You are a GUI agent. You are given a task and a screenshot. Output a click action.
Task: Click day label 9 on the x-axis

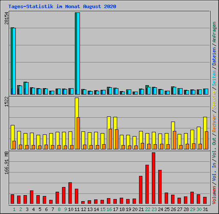(65, 209)
